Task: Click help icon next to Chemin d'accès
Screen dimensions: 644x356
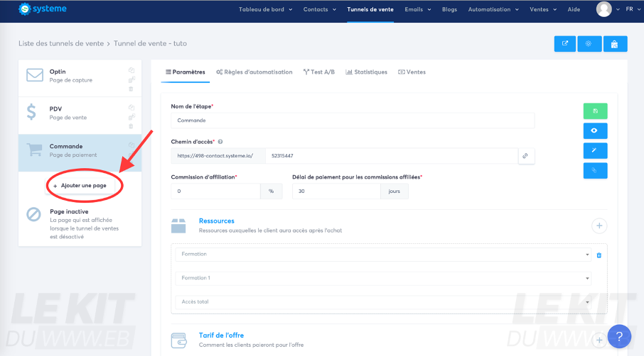Action: [220, 142]
